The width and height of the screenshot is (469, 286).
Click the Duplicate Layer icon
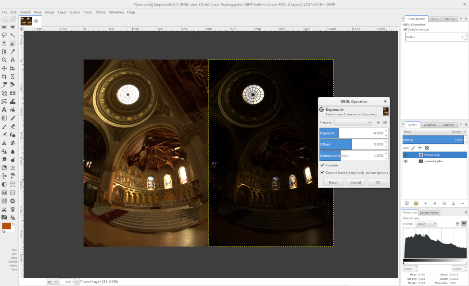click(444, 203)
